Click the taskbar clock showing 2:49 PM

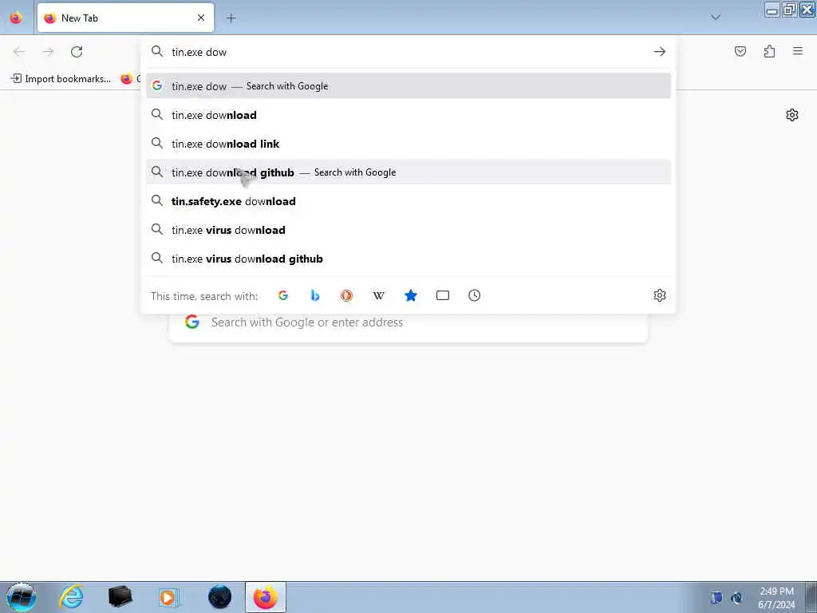[x=776, y=598]
